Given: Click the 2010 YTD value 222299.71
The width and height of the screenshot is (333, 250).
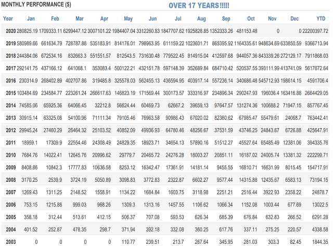Looking at the screenshot, I should (317, 155).
